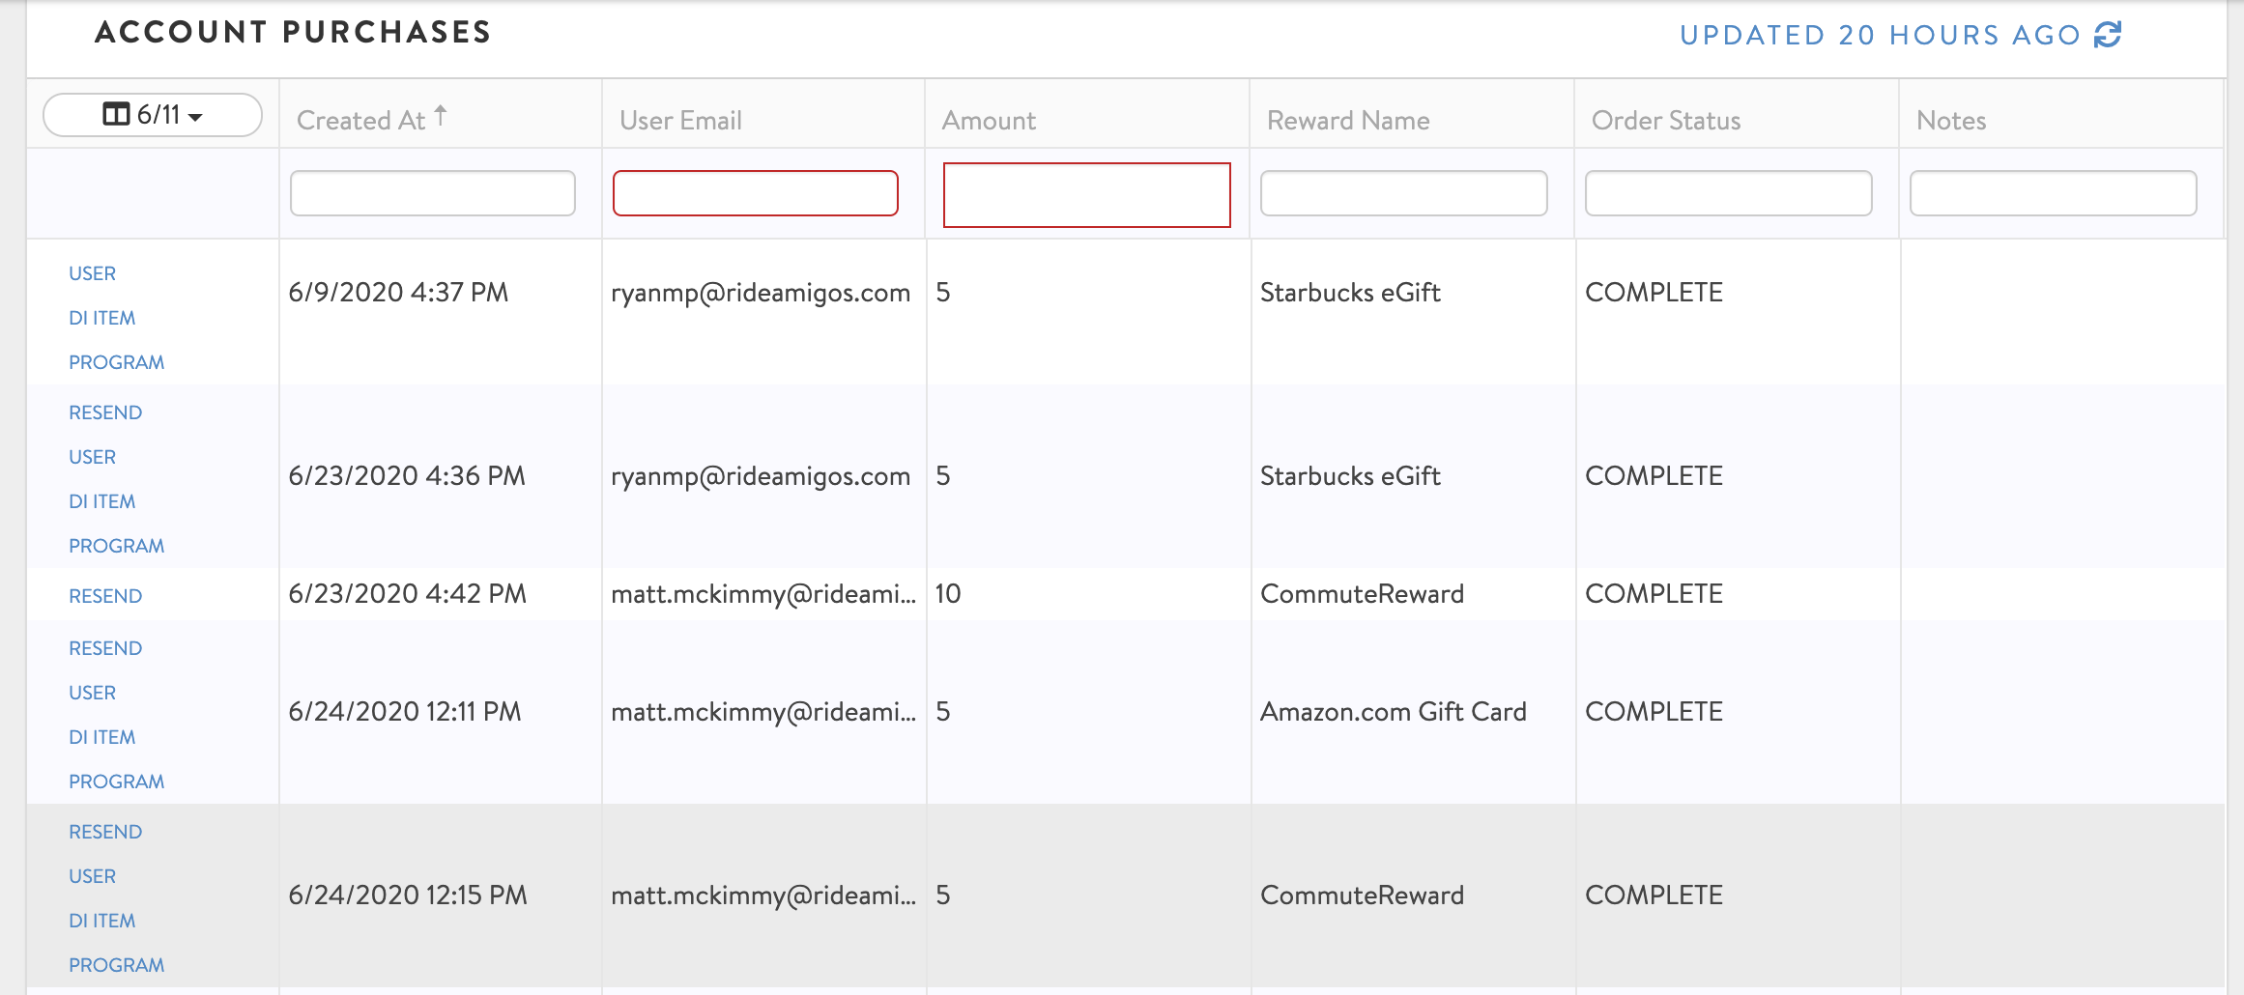Open PROGRAM link for 6/9/2020 Starbucks purchase

116,362
